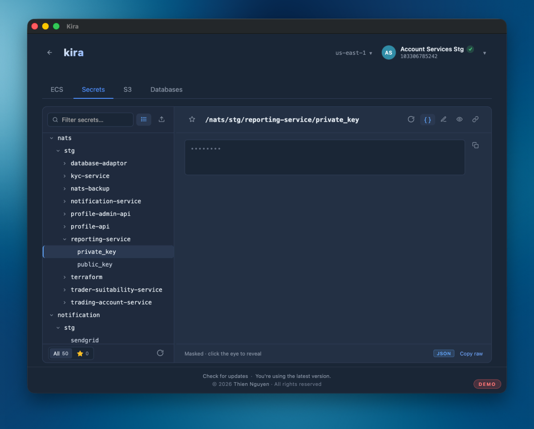Click the Copy raw link

point(471,354)
